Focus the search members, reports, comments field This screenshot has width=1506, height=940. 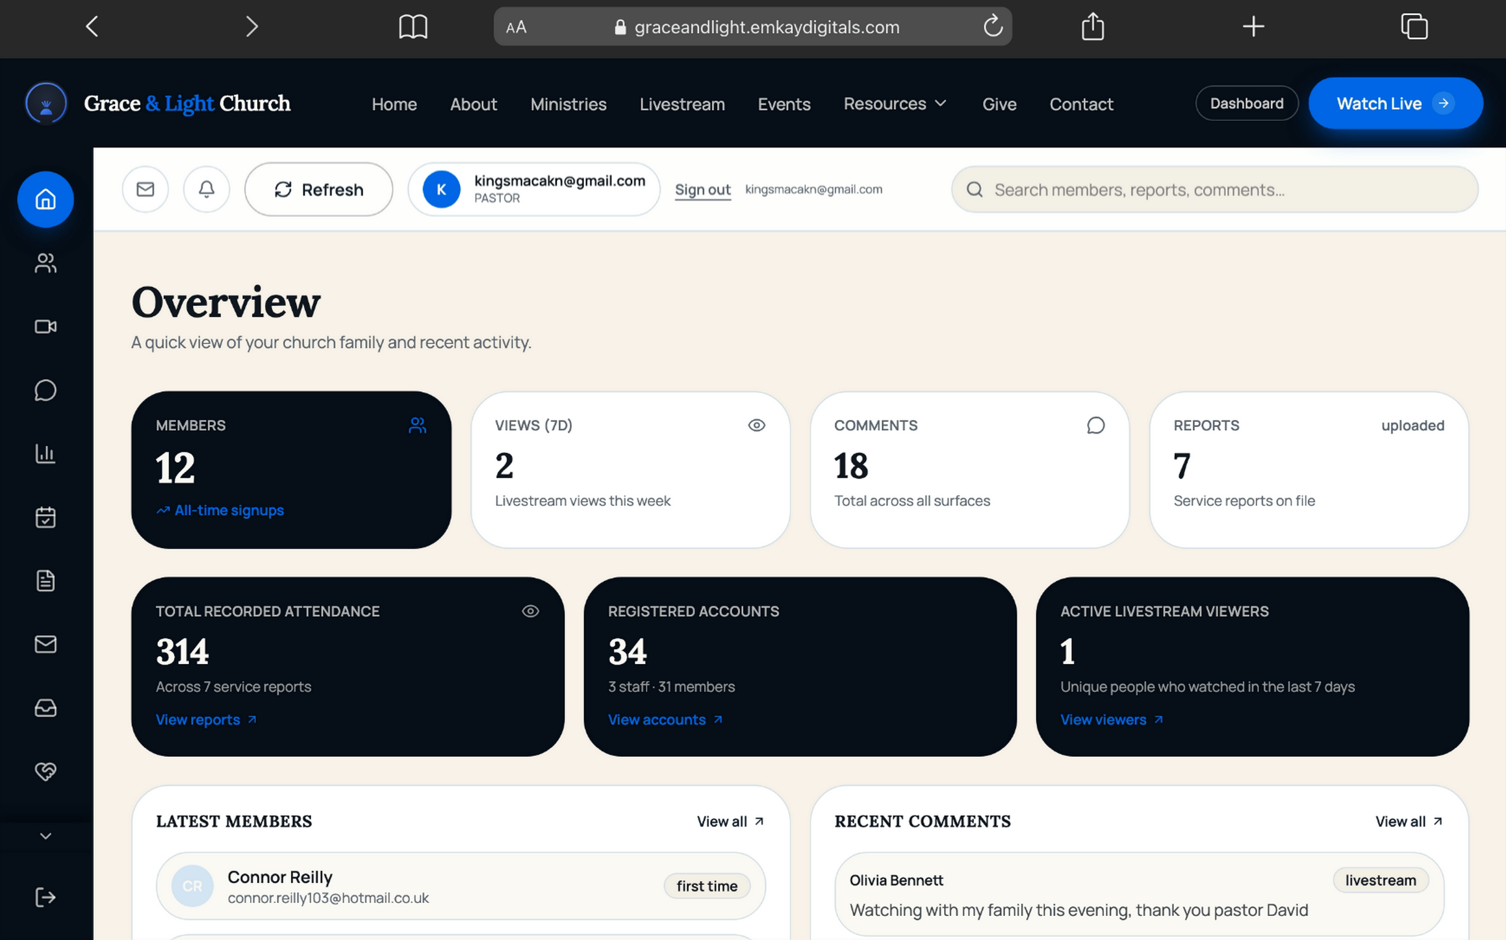(x=1214, y=190)
